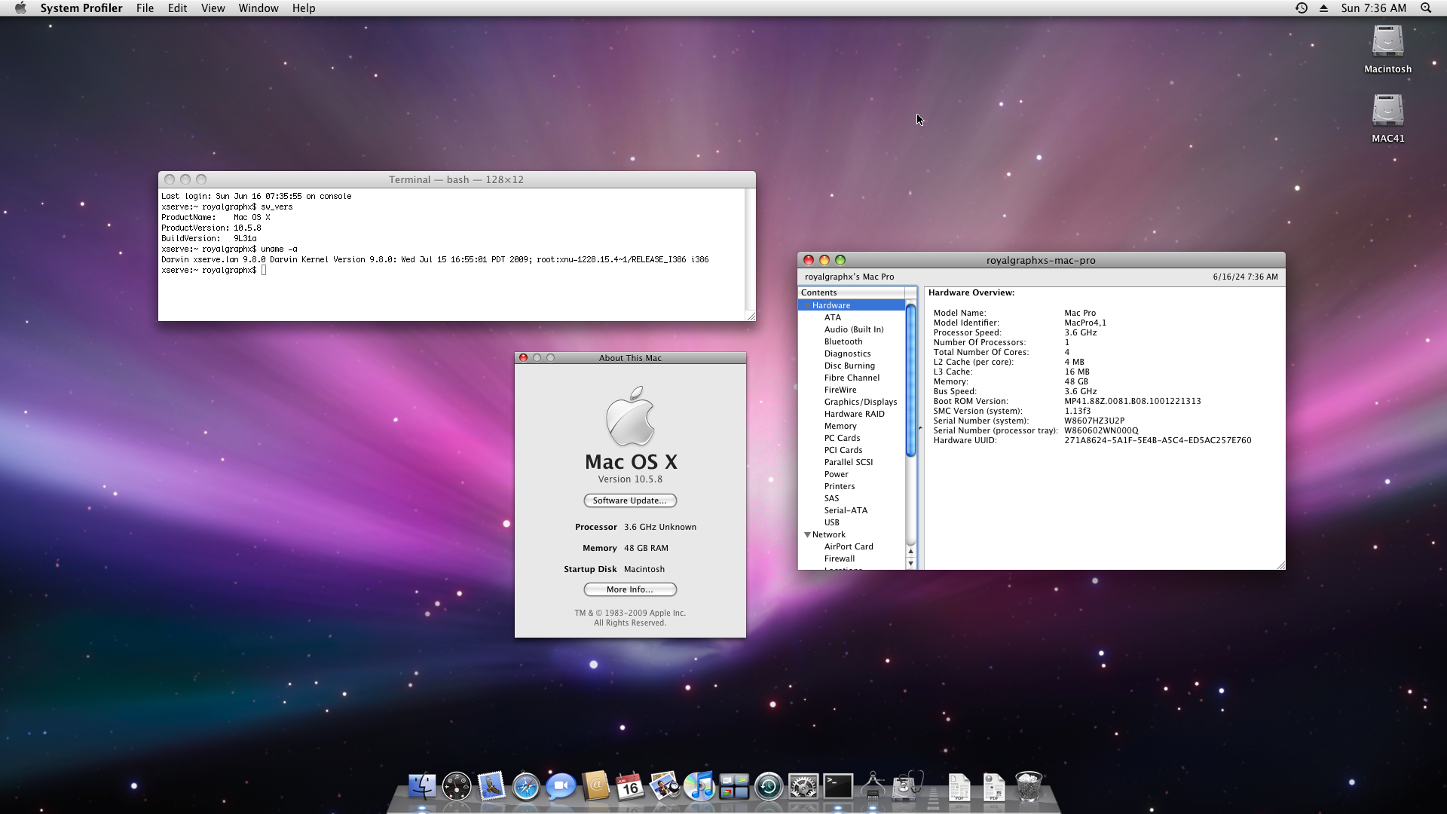
Task: Click Software Update button in About This Mac
Action: tap(629, 500)
